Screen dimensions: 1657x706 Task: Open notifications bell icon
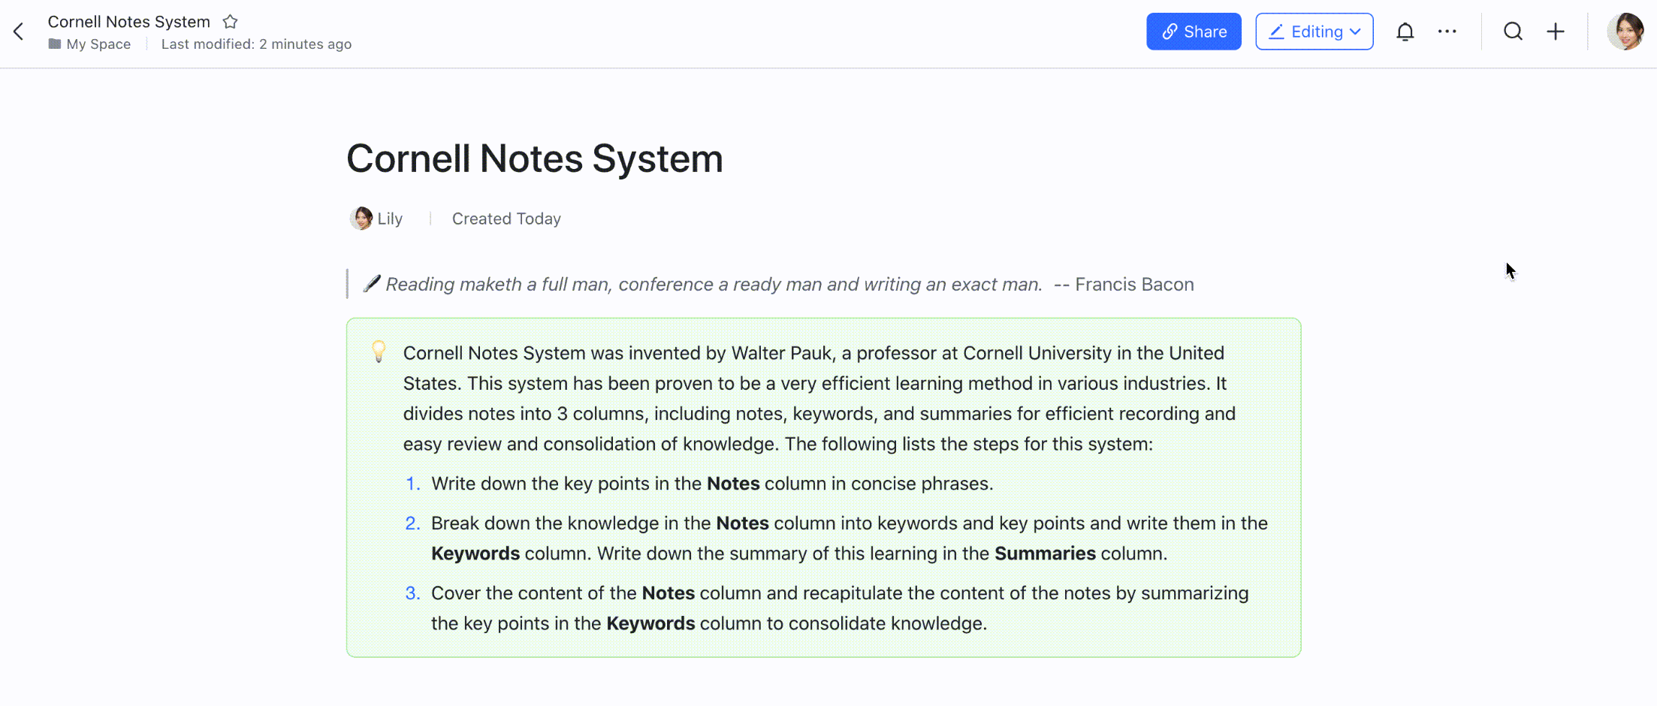click(x=1405, y=32)
